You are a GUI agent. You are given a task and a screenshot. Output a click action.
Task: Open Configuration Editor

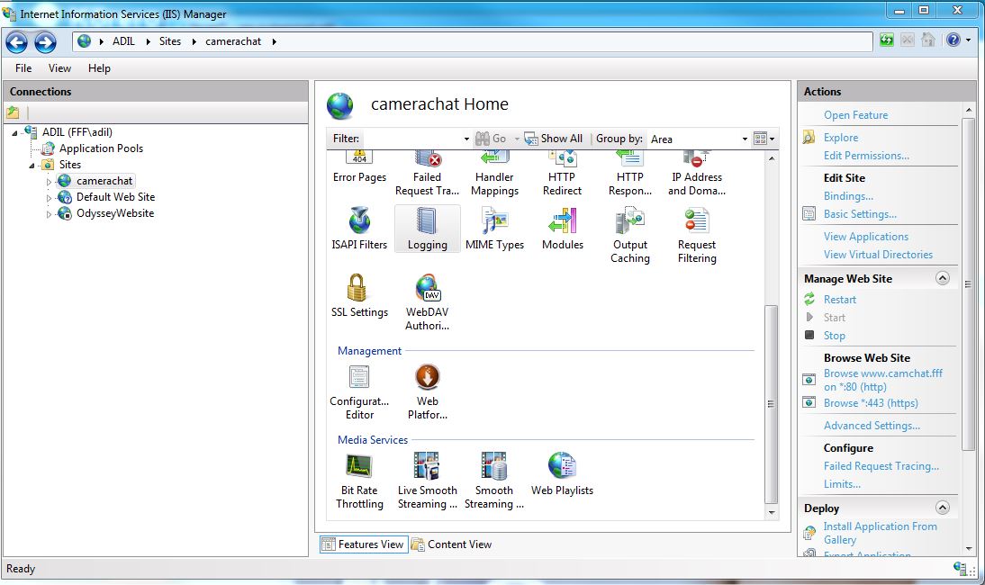point(359,392)
